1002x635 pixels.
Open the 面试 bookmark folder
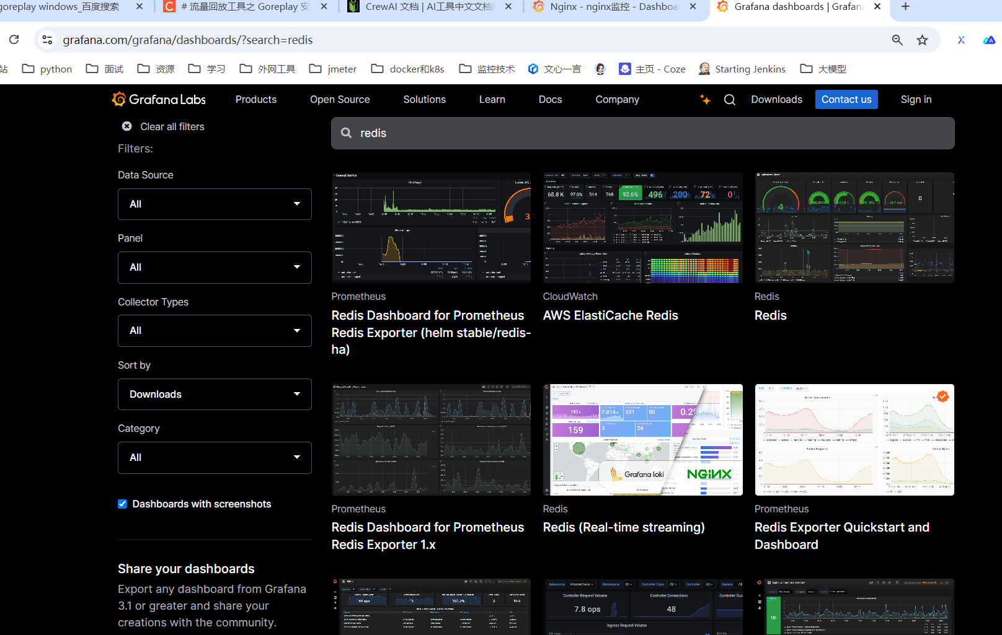(105, 69)
